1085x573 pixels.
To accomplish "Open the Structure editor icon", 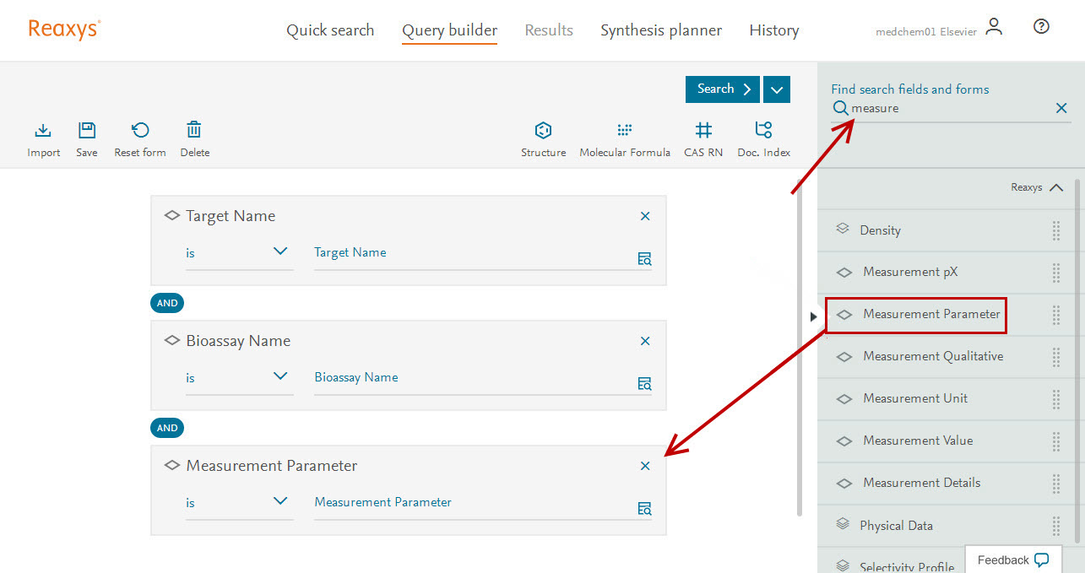I will click(x=543, y=131).
